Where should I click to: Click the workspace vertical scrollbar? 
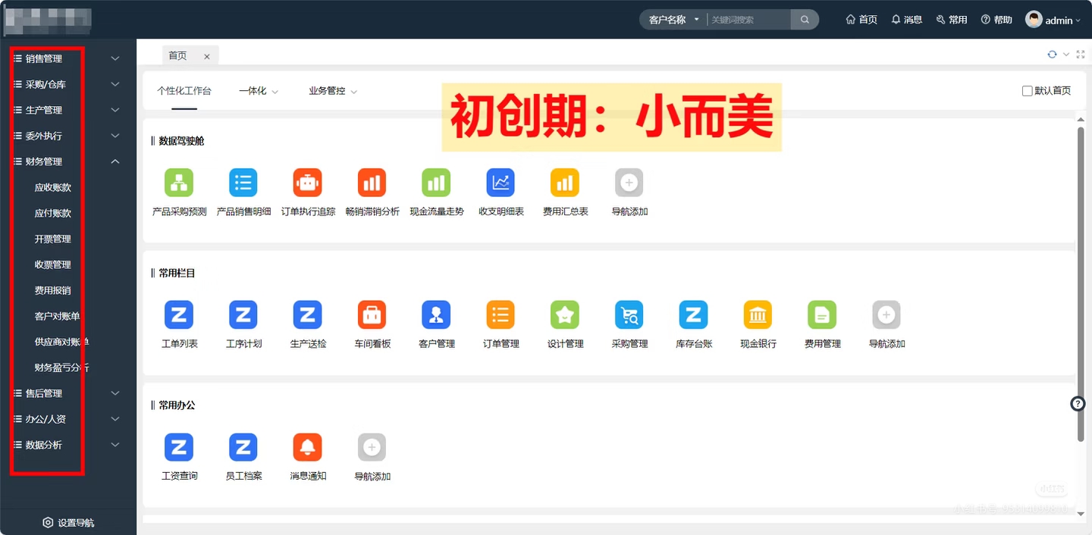[1081, 284]
